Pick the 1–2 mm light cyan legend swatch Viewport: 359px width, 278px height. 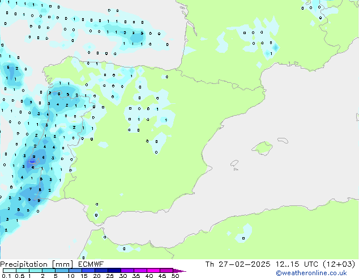(x=35, y=271)
